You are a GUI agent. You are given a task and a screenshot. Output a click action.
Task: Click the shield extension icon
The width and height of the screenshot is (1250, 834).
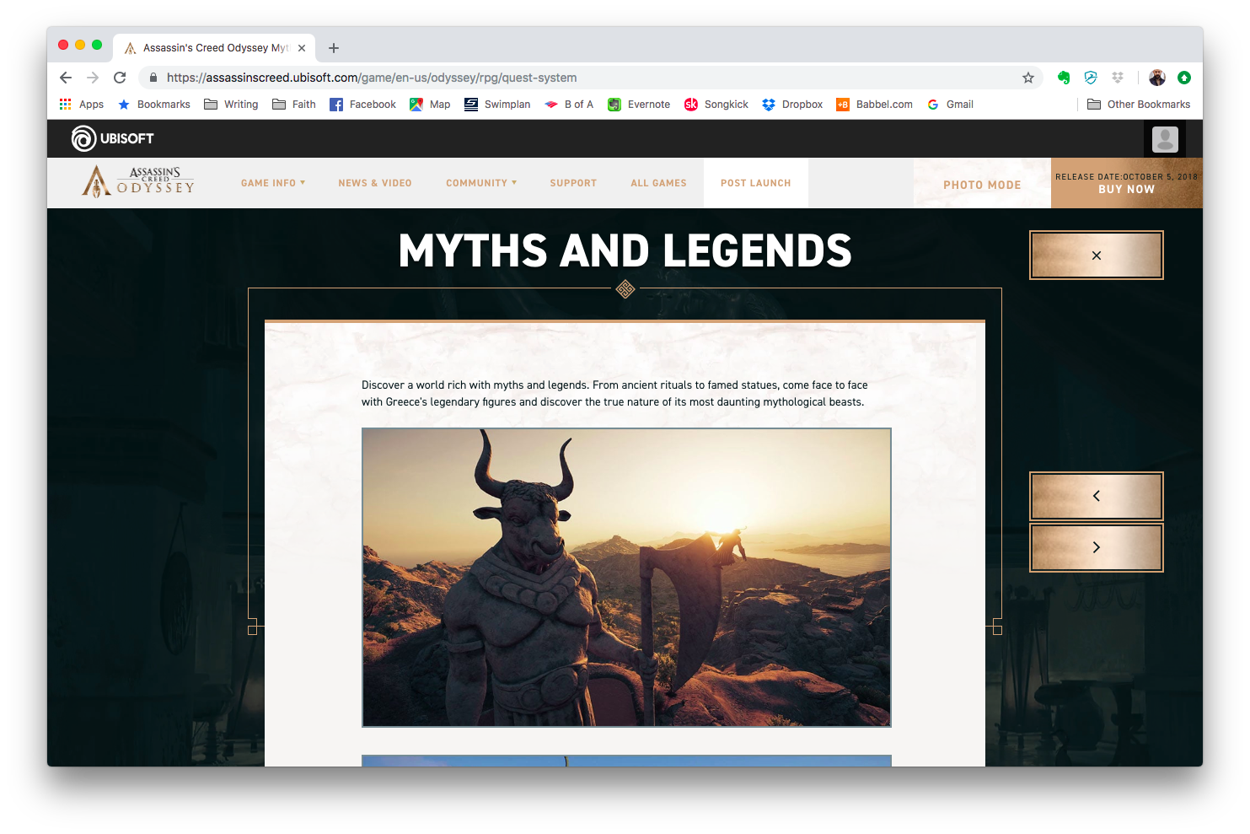click(x=1091, y=78)
